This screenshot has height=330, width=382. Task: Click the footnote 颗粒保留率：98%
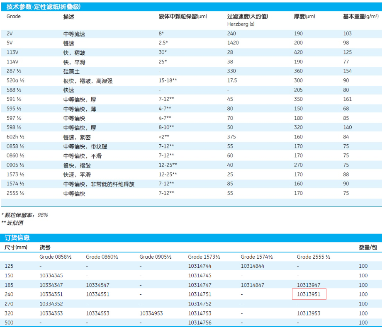[24, 215]
